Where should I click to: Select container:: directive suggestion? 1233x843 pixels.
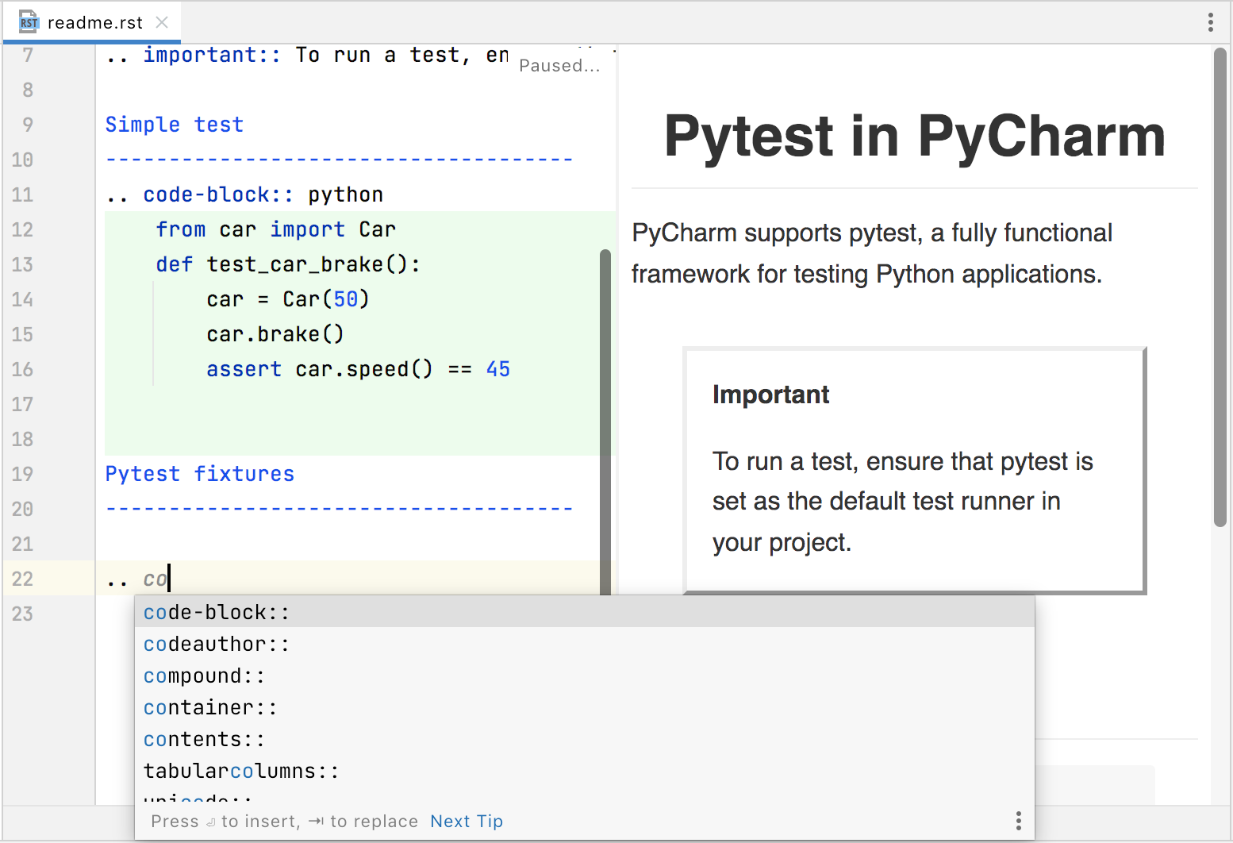click(210, 707)
